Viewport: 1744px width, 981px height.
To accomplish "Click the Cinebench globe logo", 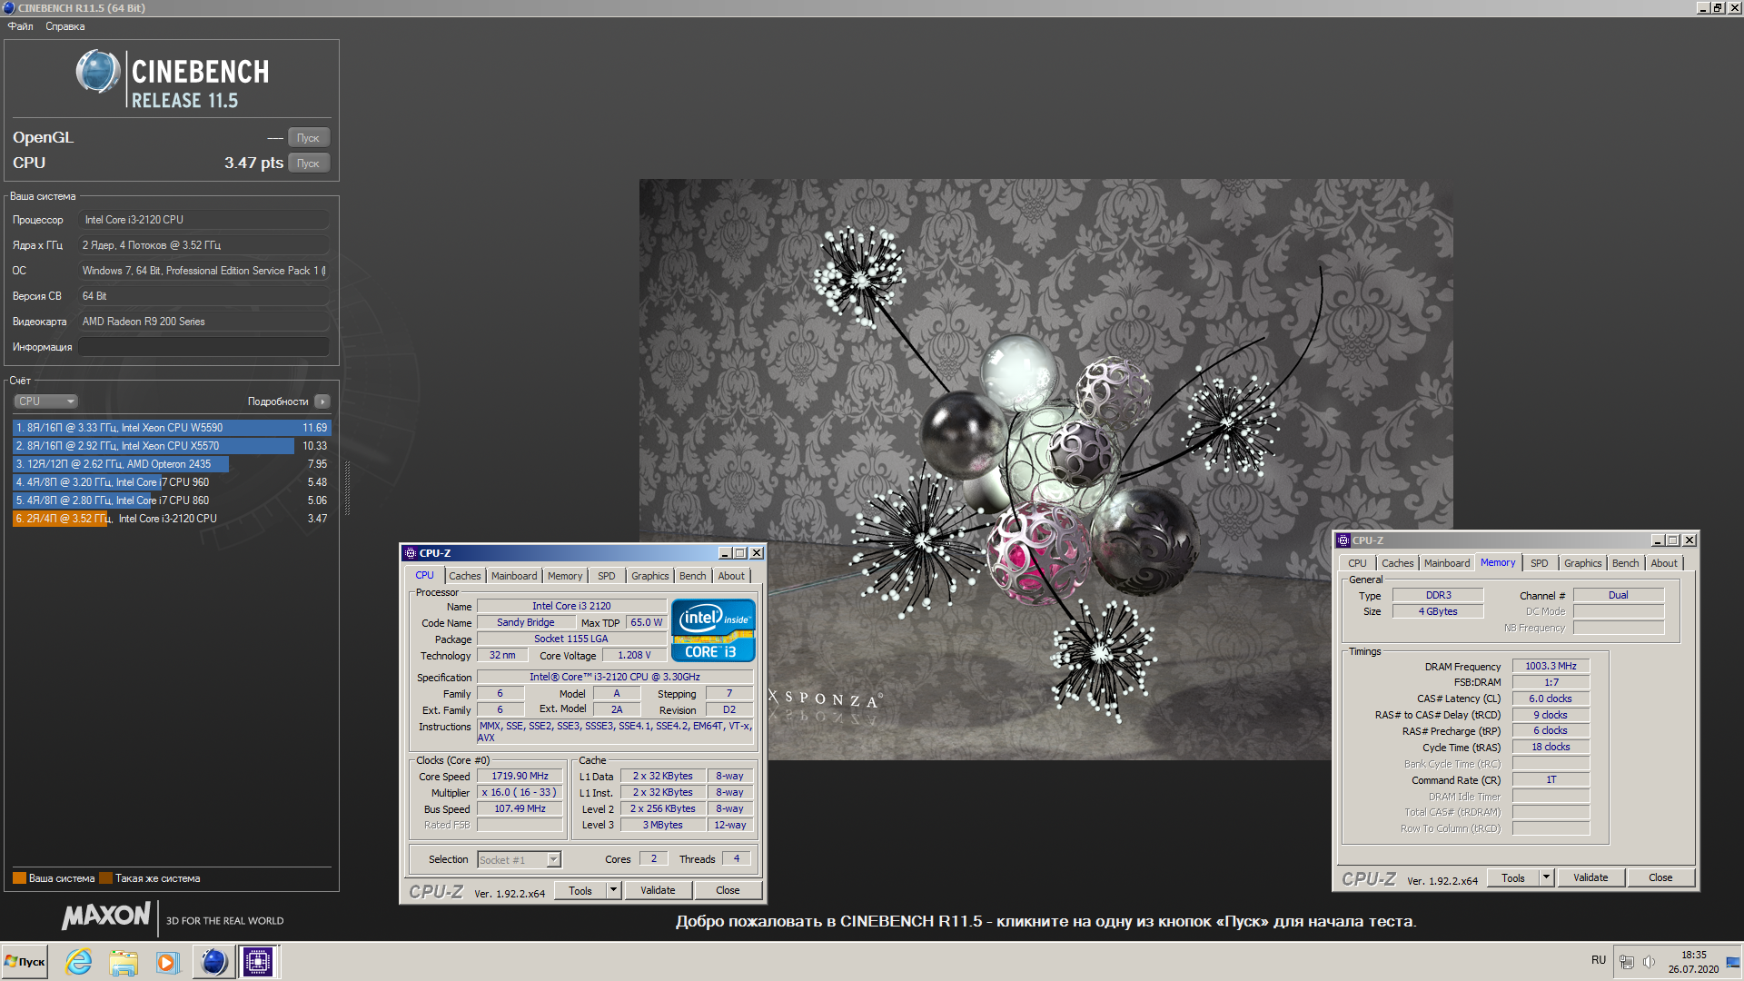I will (97, 72).
